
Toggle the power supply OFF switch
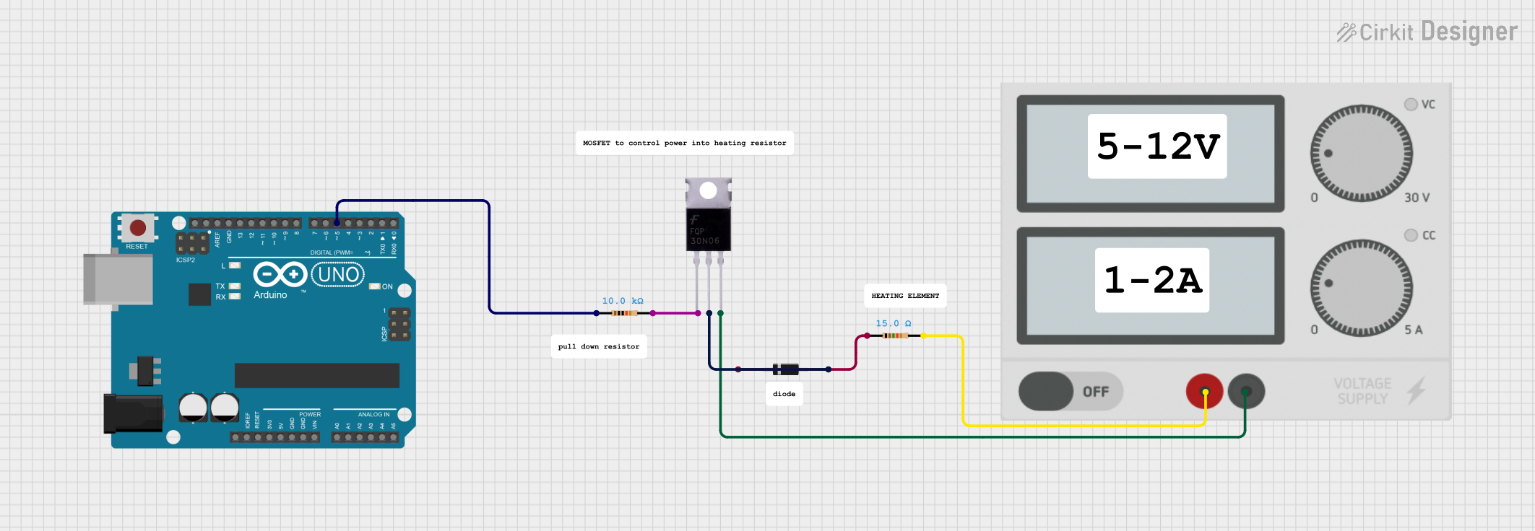tap(1071, 391)
